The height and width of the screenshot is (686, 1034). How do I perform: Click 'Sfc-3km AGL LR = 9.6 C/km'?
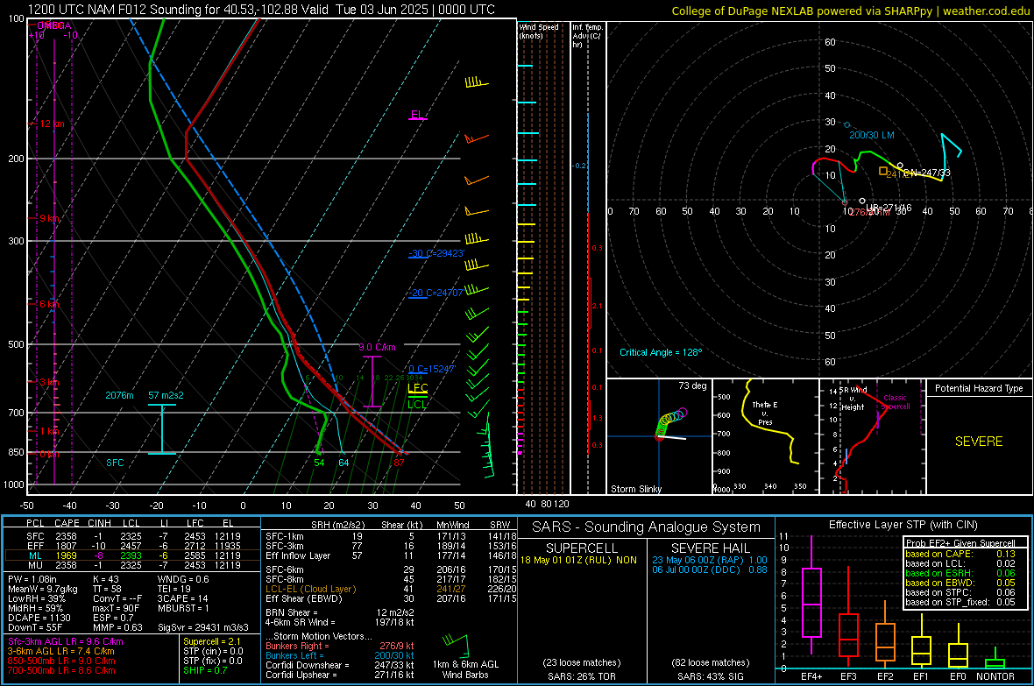[x=66, y=641]
